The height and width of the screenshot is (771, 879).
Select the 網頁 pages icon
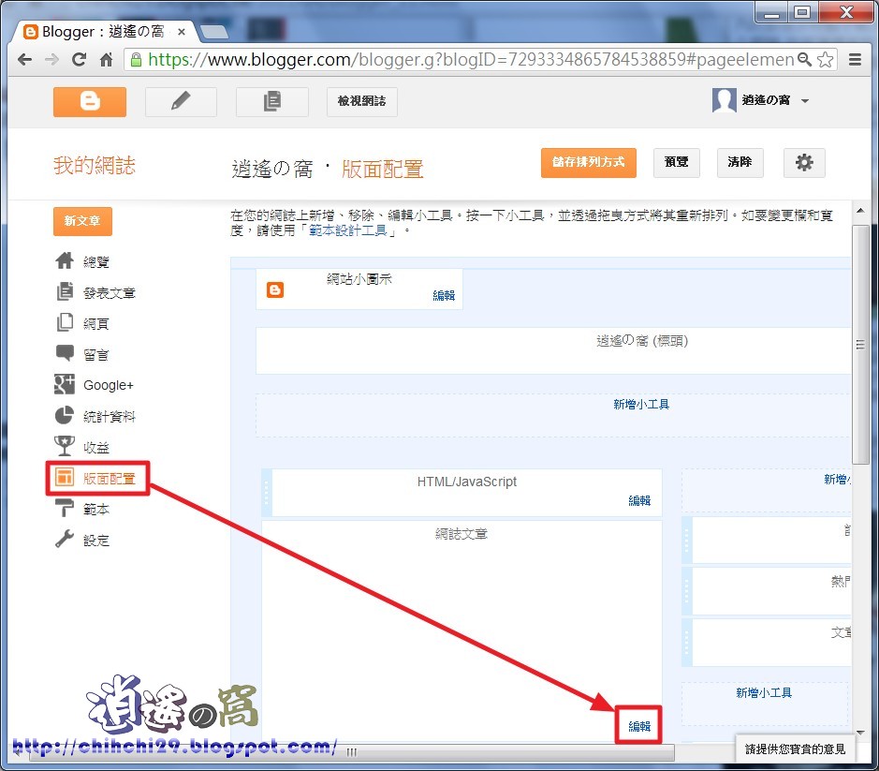(62, 323)
